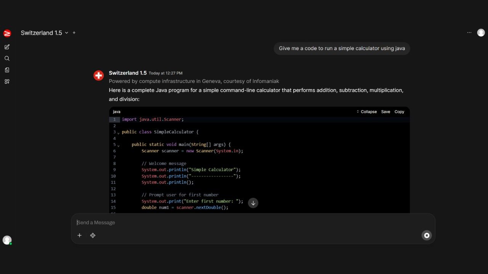This screenshot has width=488, height=274.
Task: Start a new chat with pencil icon
Action: (7, 47)
